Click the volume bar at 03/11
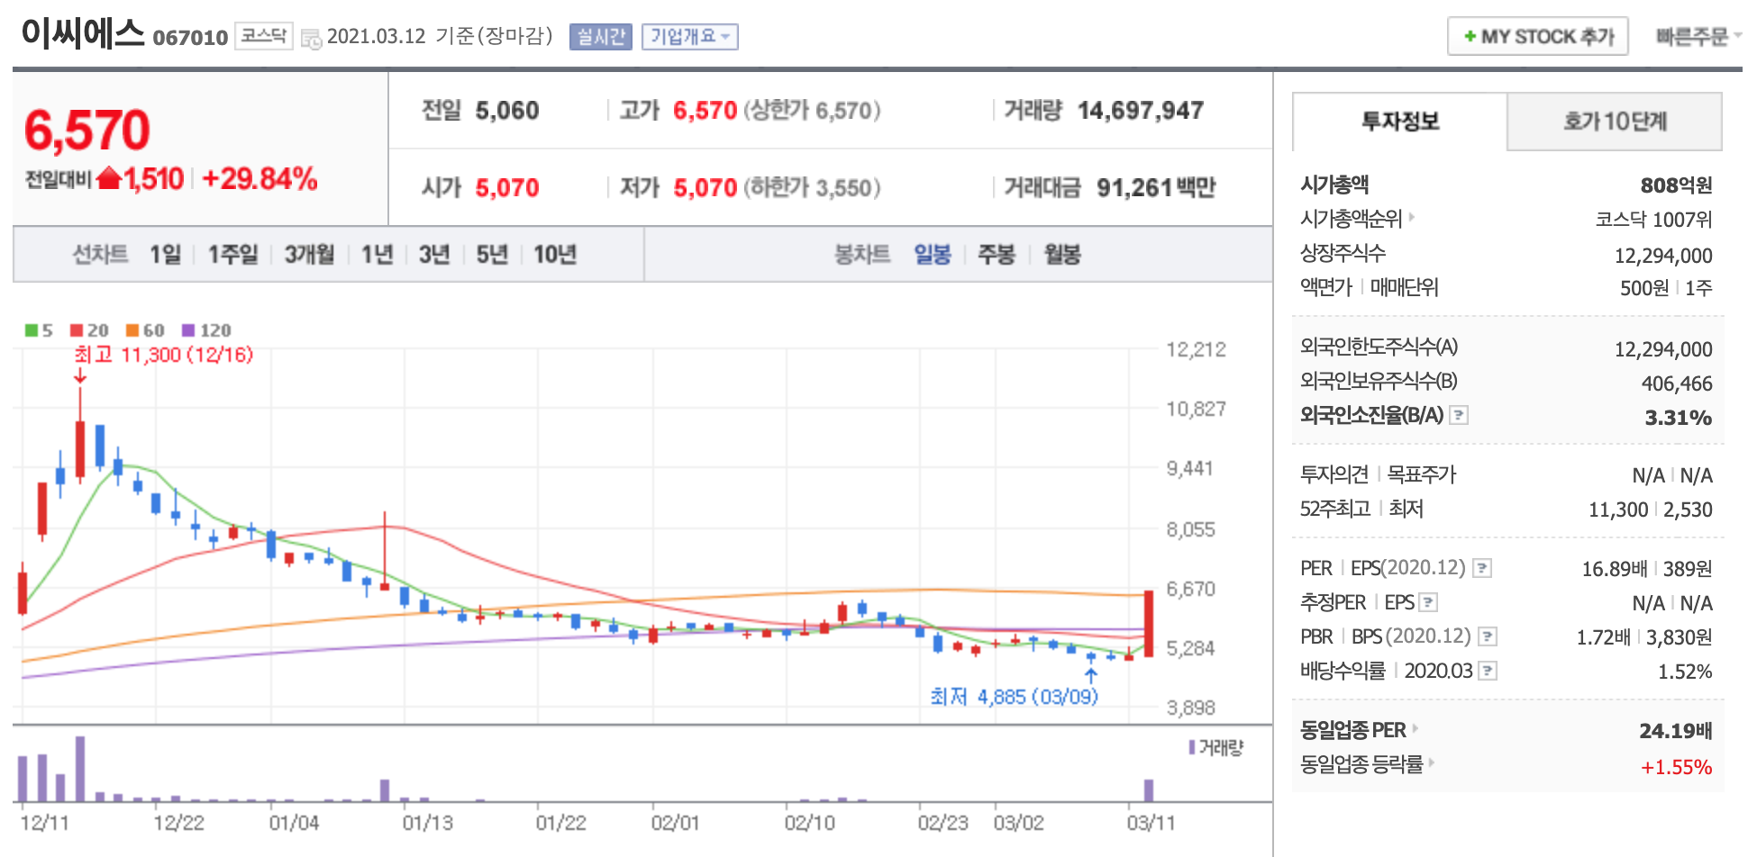Screen dimensions: 1757x857 [1149, 790]
